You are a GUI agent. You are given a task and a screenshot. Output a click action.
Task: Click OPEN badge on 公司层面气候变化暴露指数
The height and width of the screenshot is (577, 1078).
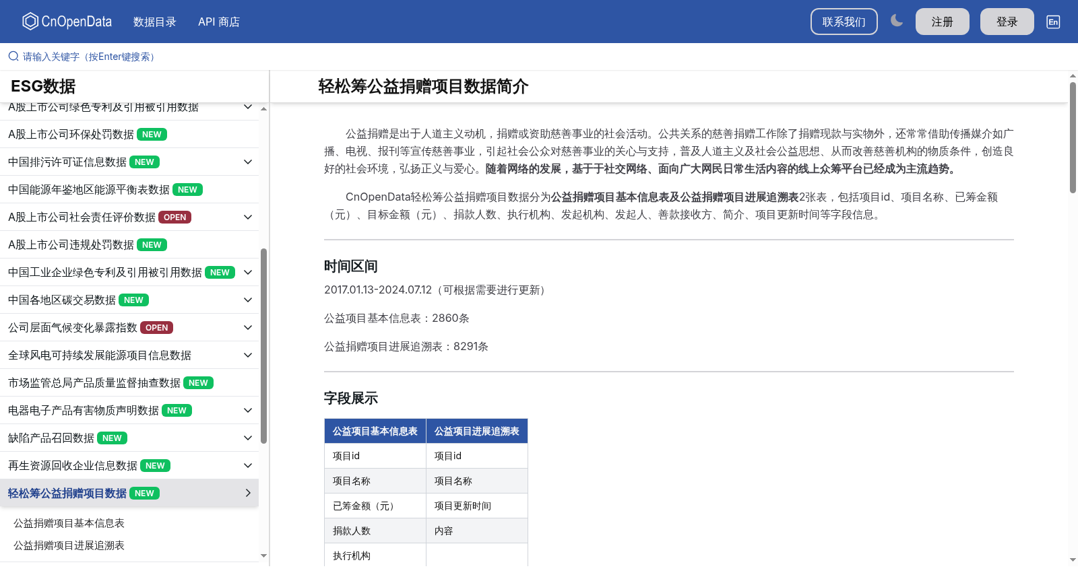[x=157, y=328]
